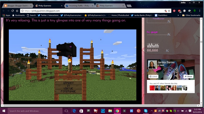Click the 66,666 pageview count
This screenshot has width=204, height=114.
[152, 50]
